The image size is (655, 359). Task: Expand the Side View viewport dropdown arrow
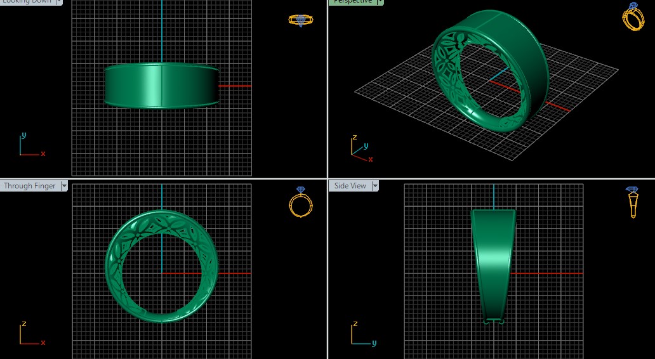click(375, 186)
